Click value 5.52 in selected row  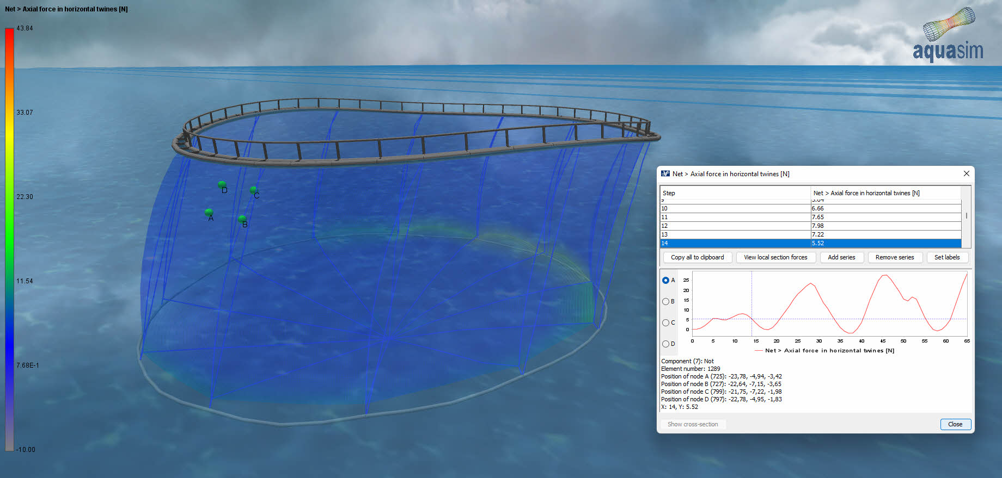point(817,243)
